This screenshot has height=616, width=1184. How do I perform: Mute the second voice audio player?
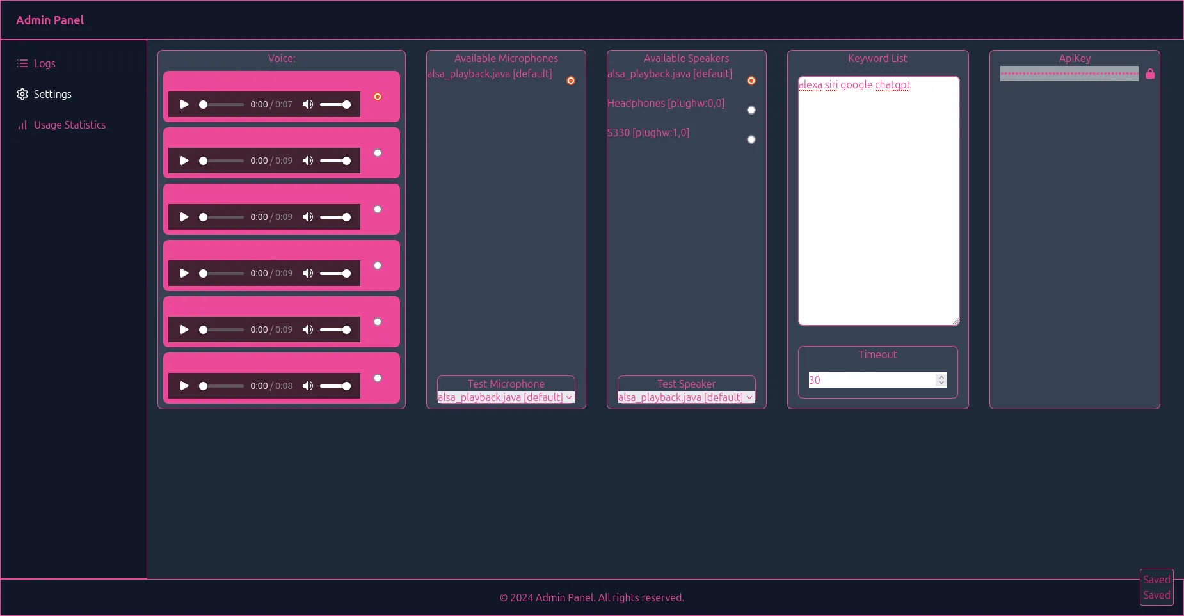308,161
